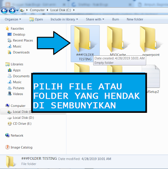This screenshot has height=169, width=168.
Task: Open Desktop under Favorites
Action: (19, 34)
